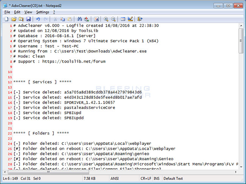Click vertical scrollbar down arrow
Viewport: 246px width, 184px height.
click(x=241, y=167)
